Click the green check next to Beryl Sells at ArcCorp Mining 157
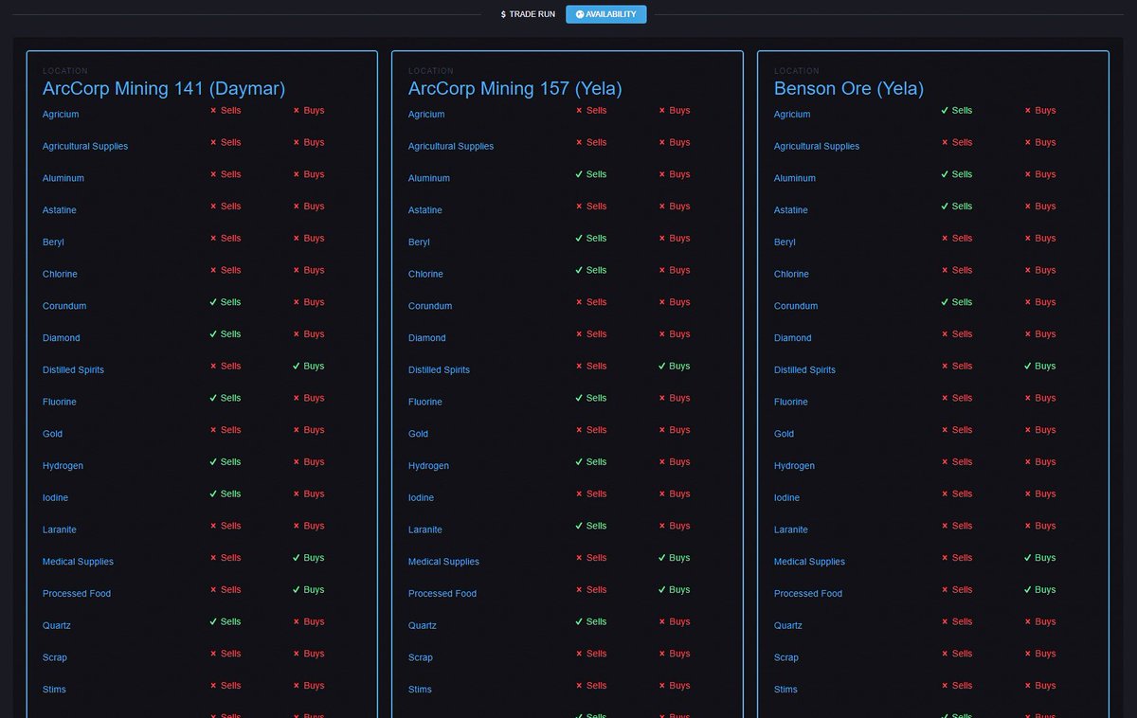Screen dimensions: 1137x718 (x=581, y=238)
